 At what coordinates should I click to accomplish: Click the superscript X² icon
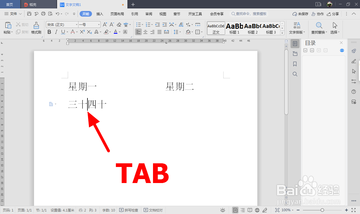pos(82,32)
